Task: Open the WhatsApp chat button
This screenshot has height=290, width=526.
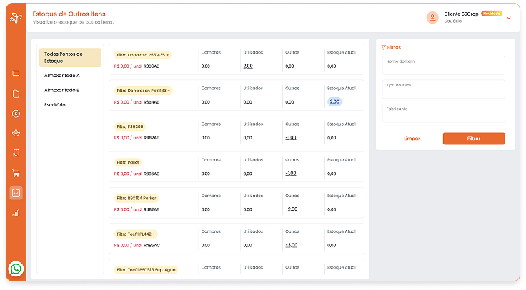Action: tap(16, 269)
